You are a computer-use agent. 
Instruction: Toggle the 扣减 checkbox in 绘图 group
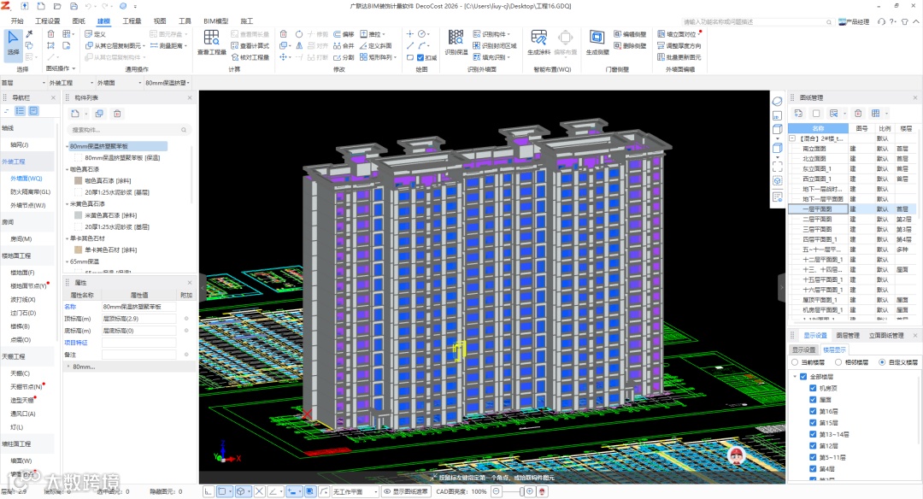[420, 57]
